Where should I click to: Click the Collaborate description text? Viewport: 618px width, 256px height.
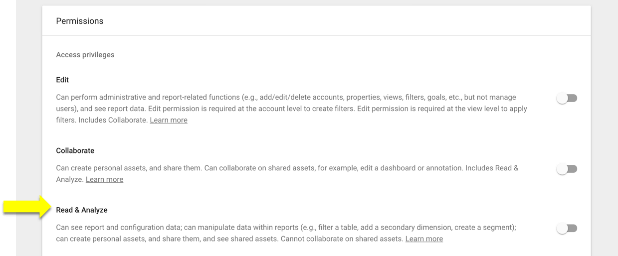point(287,174)
